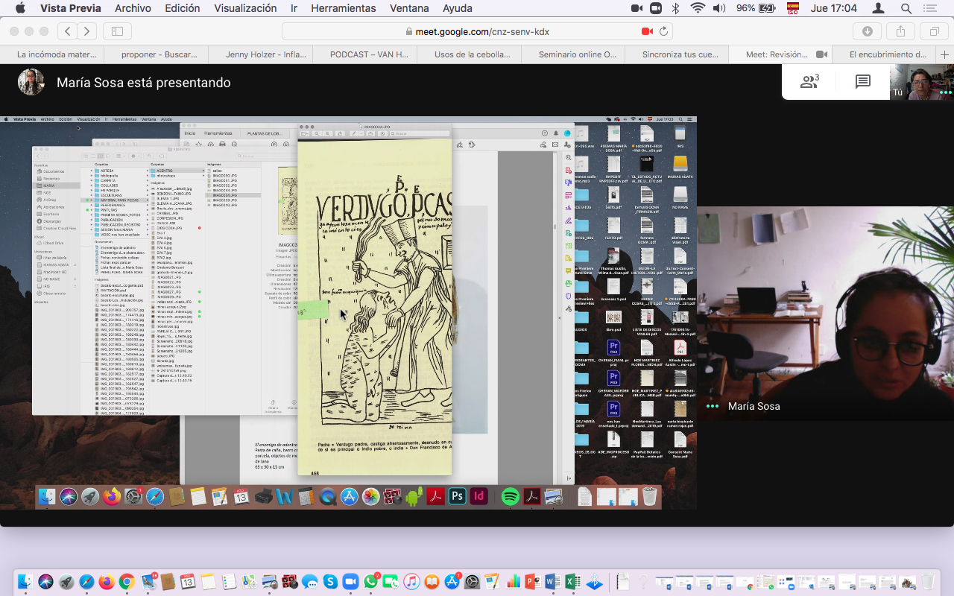The width and height of the screenshot is (954, 596).
Task: Open the battery status menu
Action: click(x=756, y=8)
